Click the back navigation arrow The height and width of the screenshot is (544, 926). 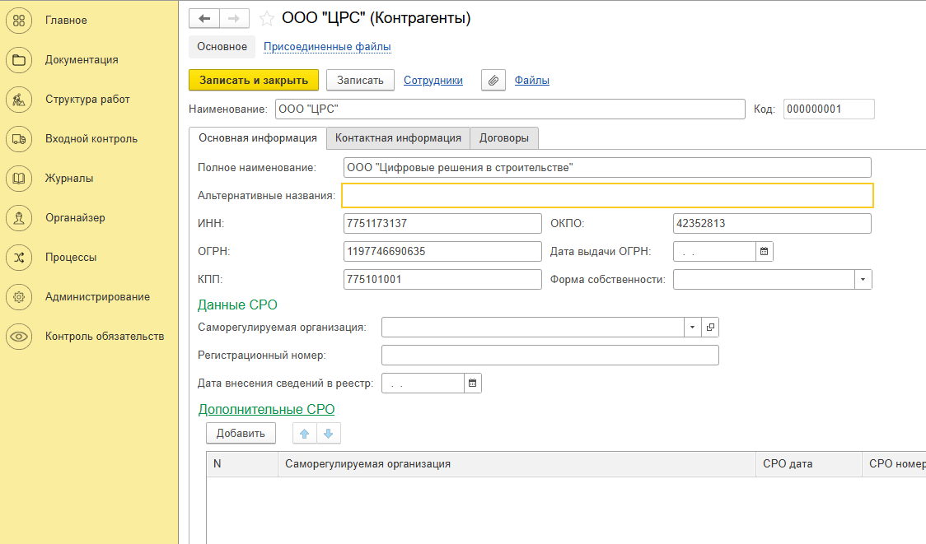click(x=204, y=18)
